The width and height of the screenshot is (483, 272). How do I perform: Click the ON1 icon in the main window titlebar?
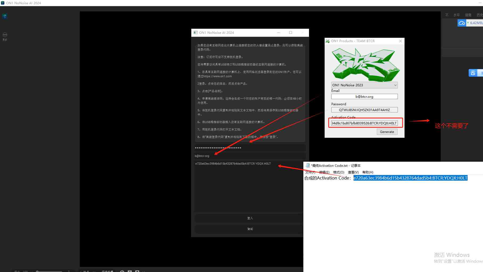(3, 3)
